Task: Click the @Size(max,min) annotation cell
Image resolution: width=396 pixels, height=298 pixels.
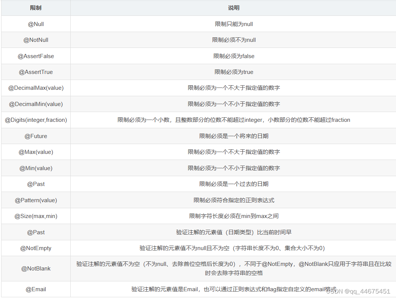Action: (x=36, y=216)
